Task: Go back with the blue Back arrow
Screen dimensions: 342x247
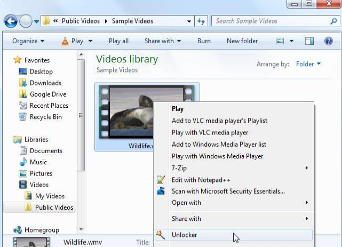Action: pyautogui.click(x=11, y=21)
